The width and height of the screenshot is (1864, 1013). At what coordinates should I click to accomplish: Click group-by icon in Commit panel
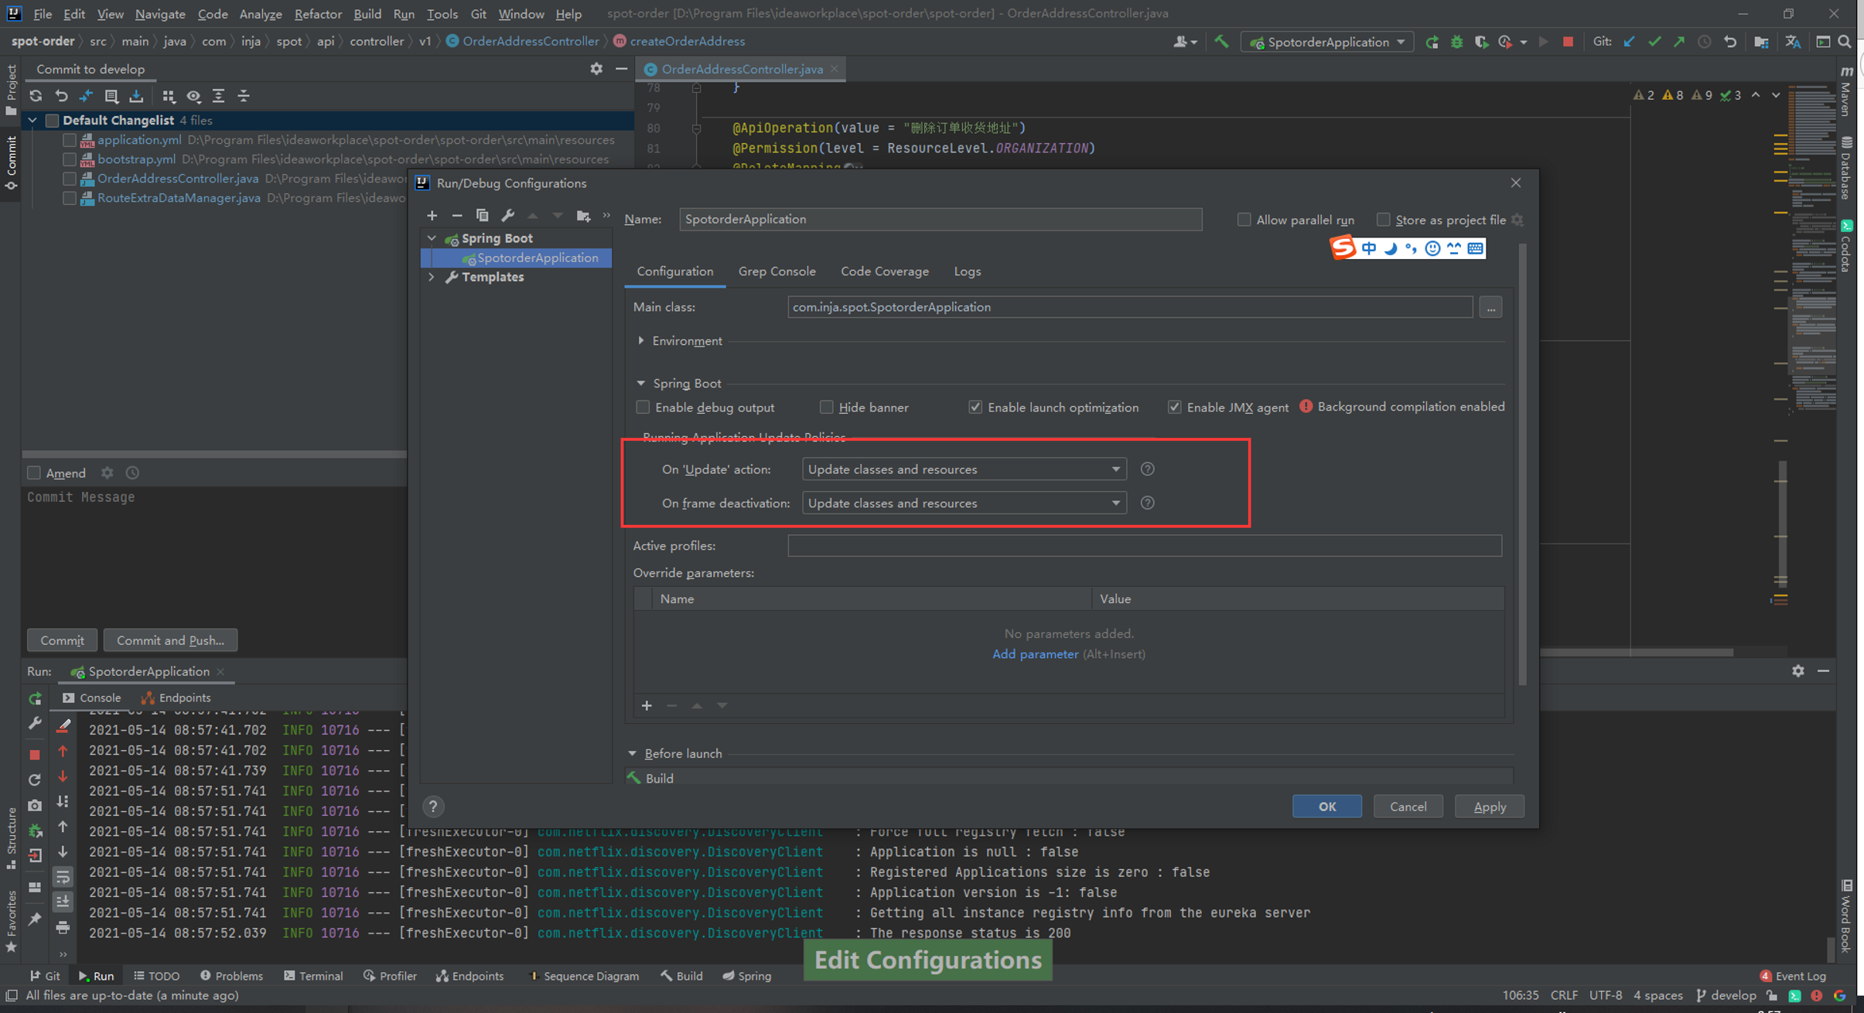click(169, 96)
